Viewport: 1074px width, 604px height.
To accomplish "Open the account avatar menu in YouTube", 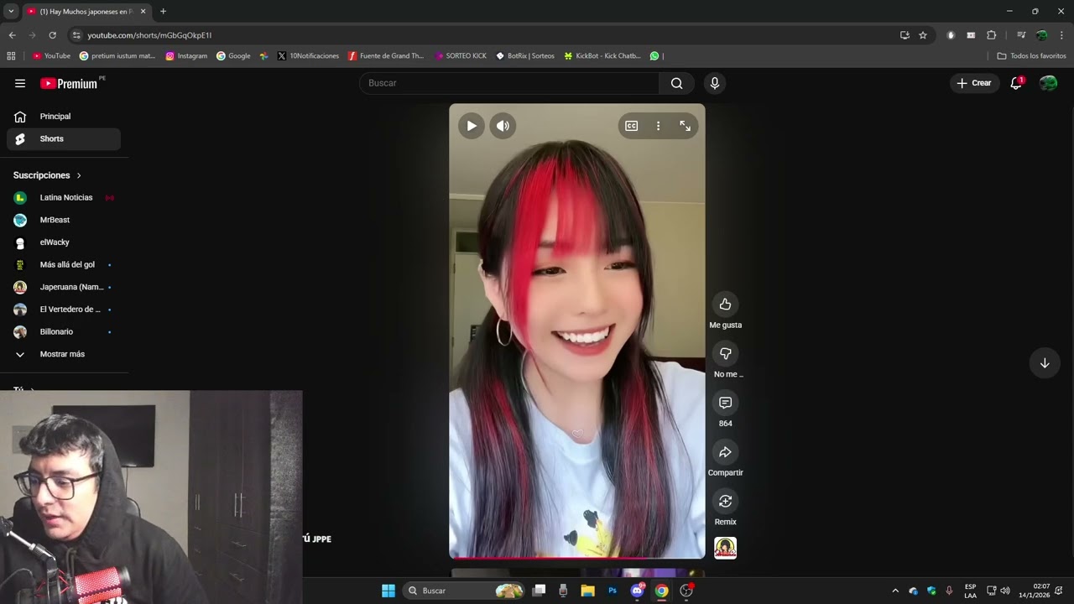I will 1048,83.
